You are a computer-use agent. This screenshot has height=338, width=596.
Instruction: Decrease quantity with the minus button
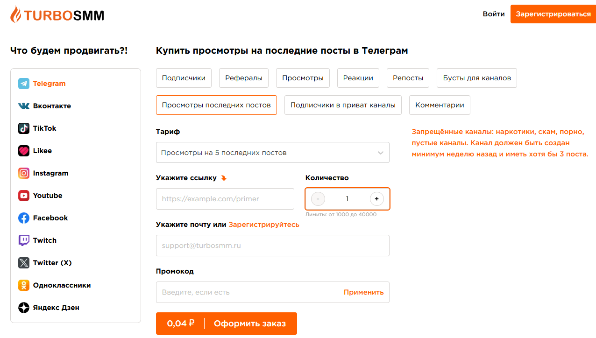318,199
